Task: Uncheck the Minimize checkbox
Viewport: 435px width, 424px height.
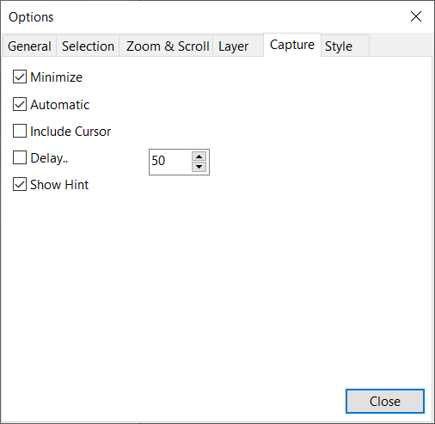Action: click(20, 77)
